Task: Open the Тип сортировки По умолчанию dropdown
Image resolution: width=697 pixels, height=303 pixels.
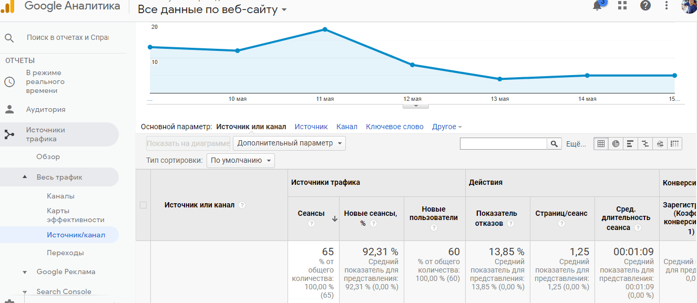Action: 240,161
